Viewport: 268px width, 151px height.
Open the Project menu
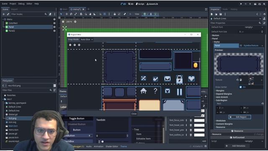13,4
